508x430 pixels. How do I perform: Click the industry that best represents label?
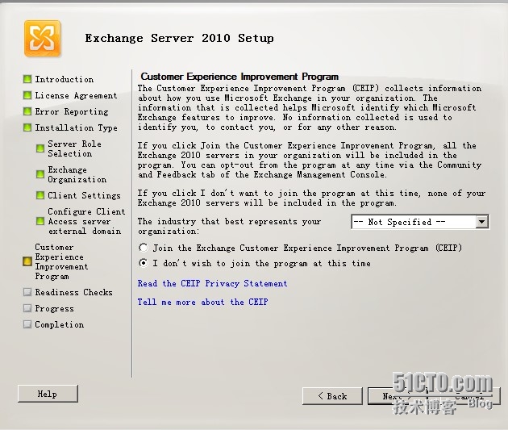coord(229,226)
